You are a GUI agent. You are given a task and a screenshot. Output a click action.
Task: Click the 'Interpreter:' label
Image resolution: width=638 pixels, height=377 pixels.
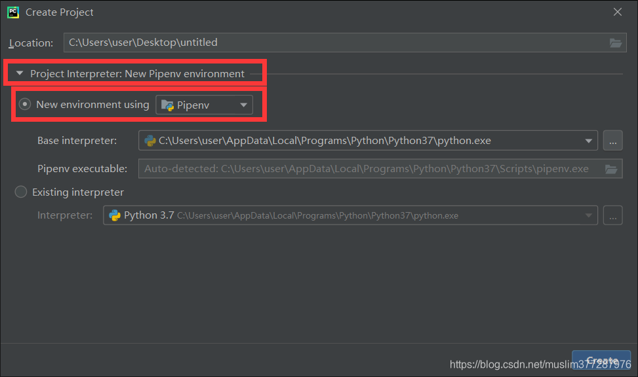pos(65,215)
